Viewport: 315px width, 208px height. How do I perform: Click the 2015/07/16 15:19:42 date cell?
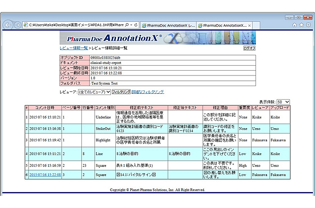coord(45,140)
